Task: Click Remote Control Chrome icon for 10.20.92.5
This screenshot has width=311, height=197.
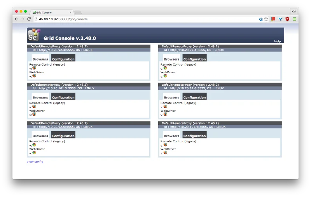Action: click(34, 145)
